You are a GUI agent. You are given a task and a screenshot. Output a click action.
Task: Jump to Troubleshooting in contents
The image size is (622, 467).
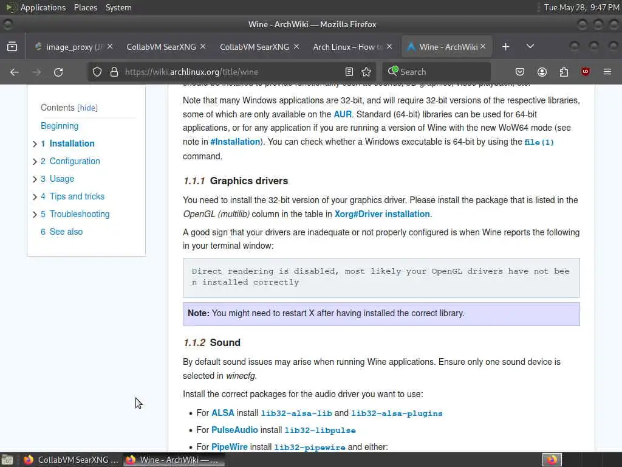pos(80,214)
